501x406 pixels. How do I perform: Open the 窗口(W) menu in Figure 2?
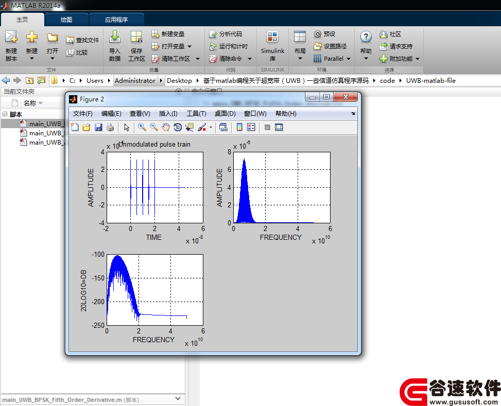[x=255, y=114]
